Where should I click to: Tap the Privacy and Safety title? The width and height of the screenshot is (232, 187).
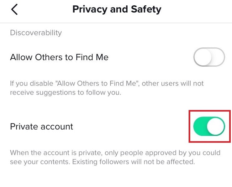pos(117,9)
